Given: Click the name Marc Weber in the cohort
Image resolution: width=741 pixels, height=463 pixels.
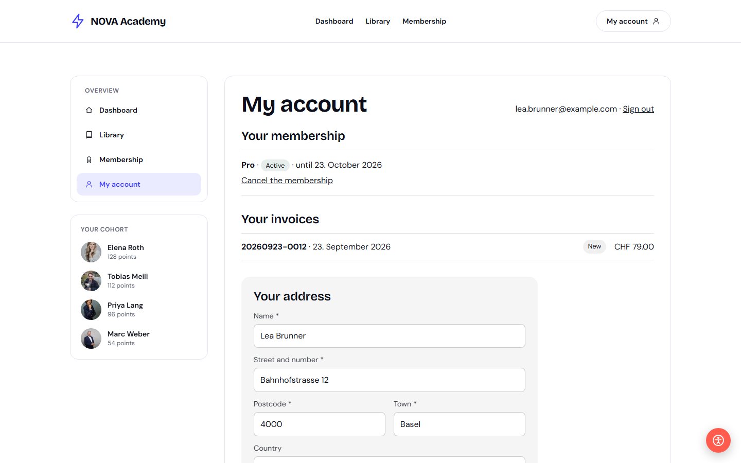Looking at the screenshot, I should click(129, 334).
